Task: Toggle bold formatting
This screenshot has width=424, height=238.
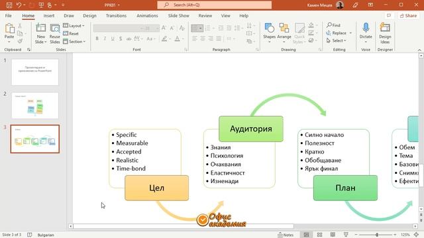Action: (97, 39)
